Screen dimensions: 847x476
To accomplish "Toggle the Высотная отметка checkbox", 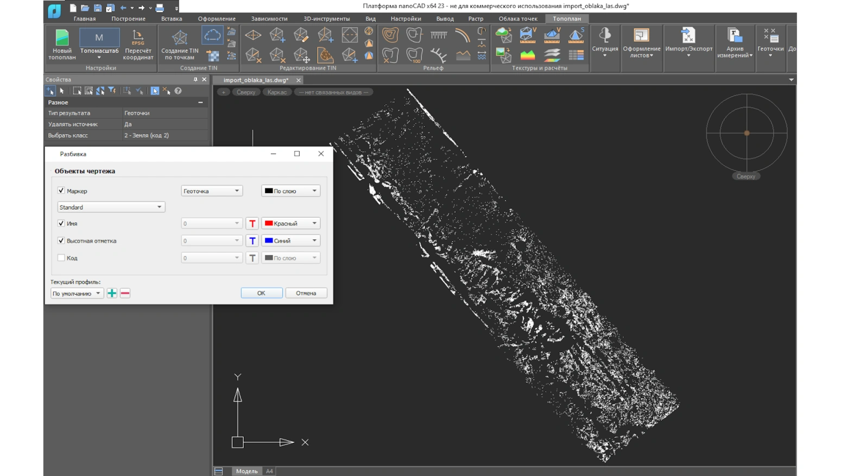I will tap(61, 240).
